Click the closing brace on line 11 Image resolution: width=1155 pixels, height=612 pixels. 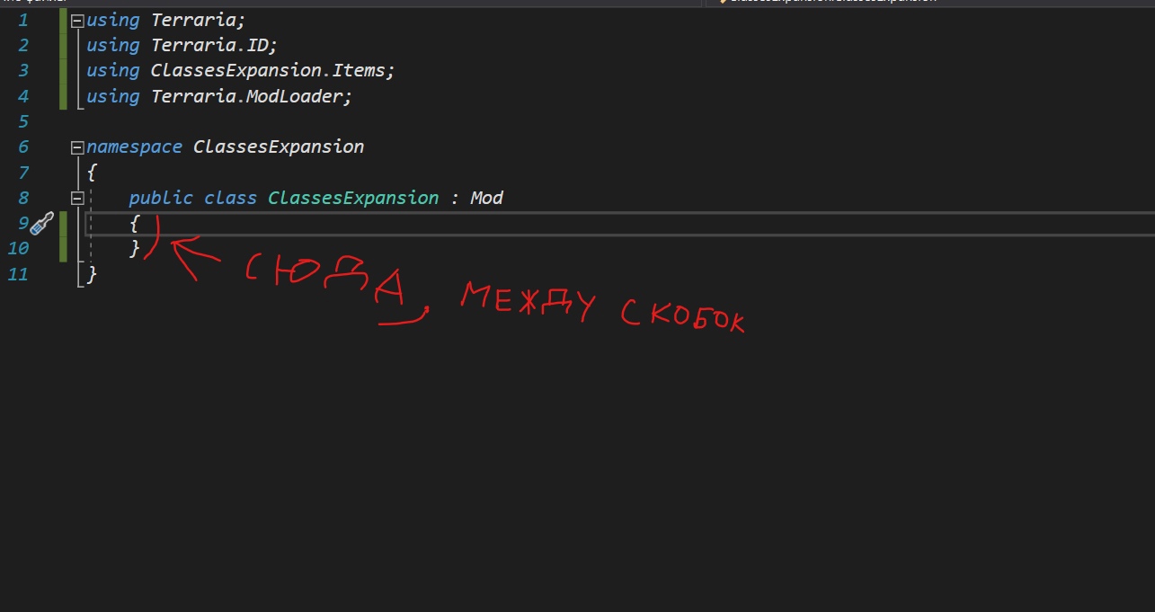click(92, 274)
